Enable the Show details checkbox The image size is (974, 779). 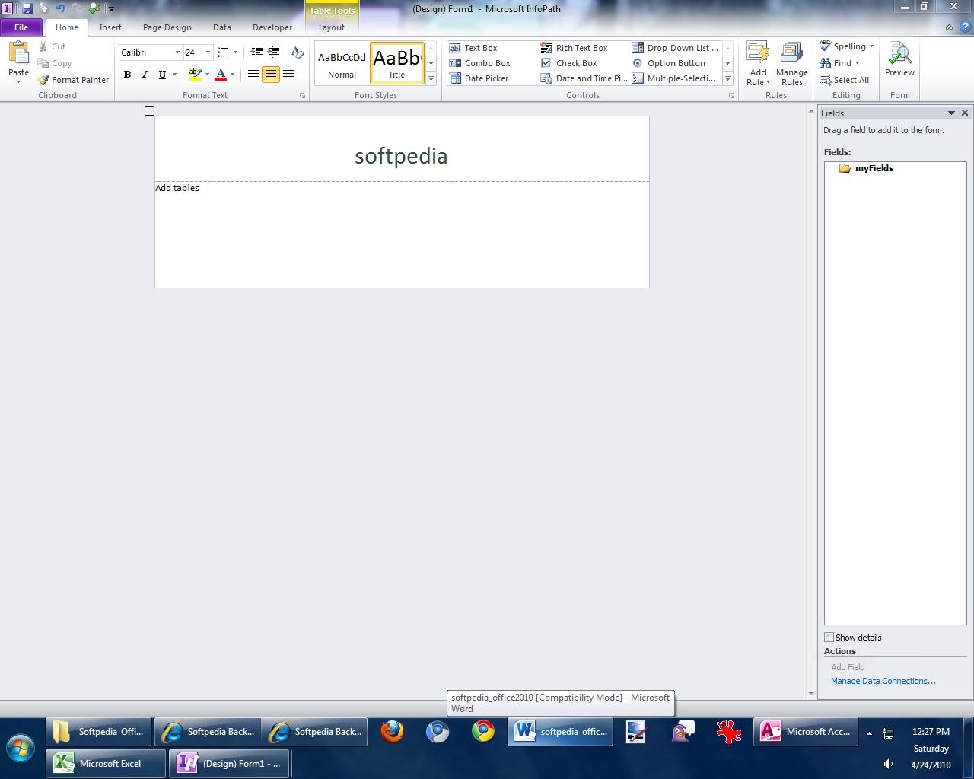(829, 638)
